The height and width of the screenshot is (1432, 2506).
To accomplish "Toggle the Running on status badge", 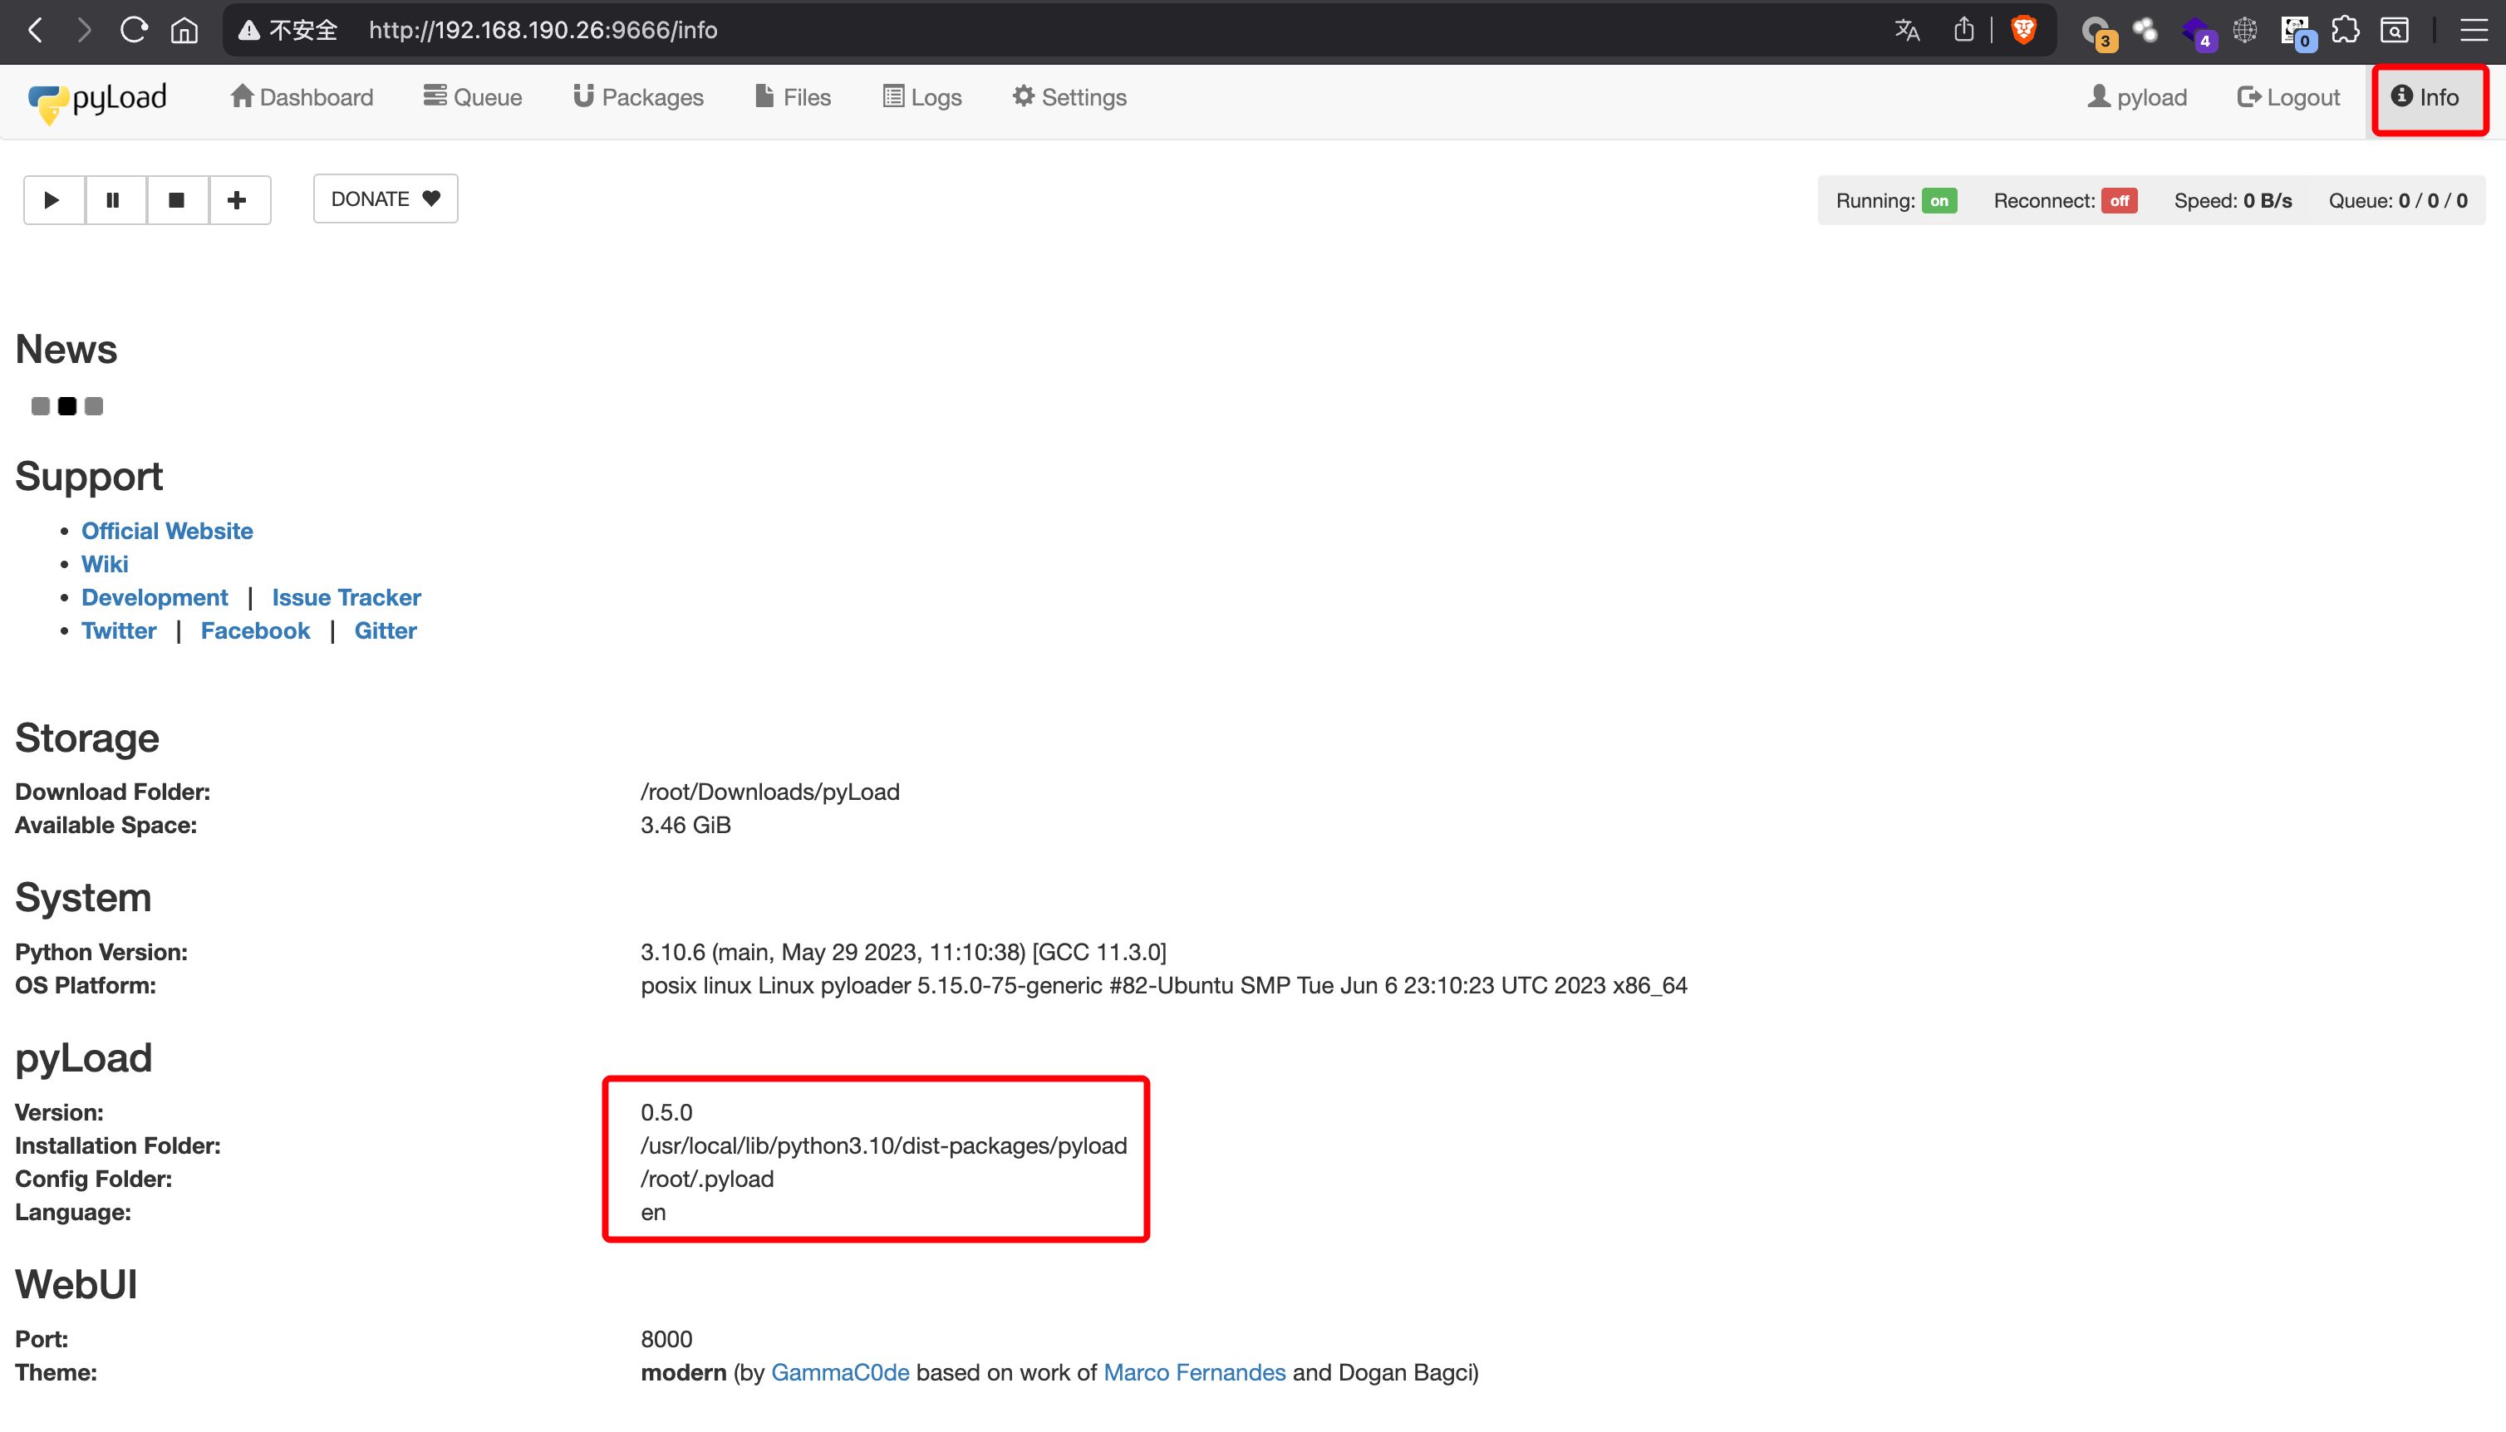I will pos(1939,201).
